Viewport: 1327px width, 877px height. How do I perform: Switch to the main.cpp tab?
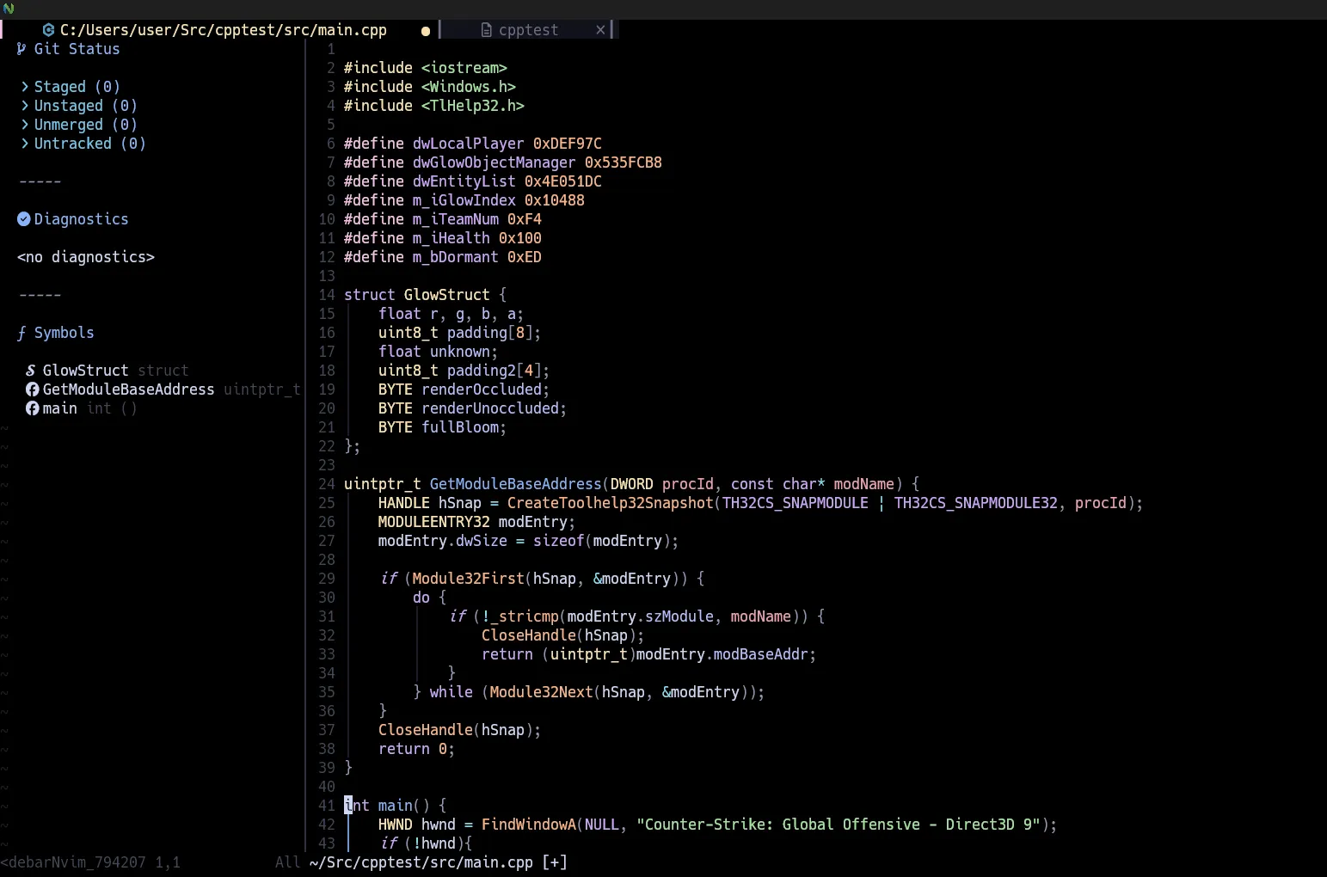tap(223, 30)
